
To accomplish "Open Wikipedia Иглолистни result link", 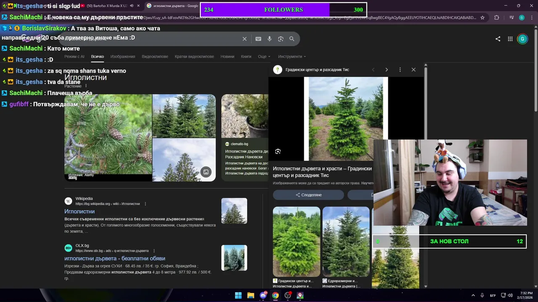I will point(79,211).
